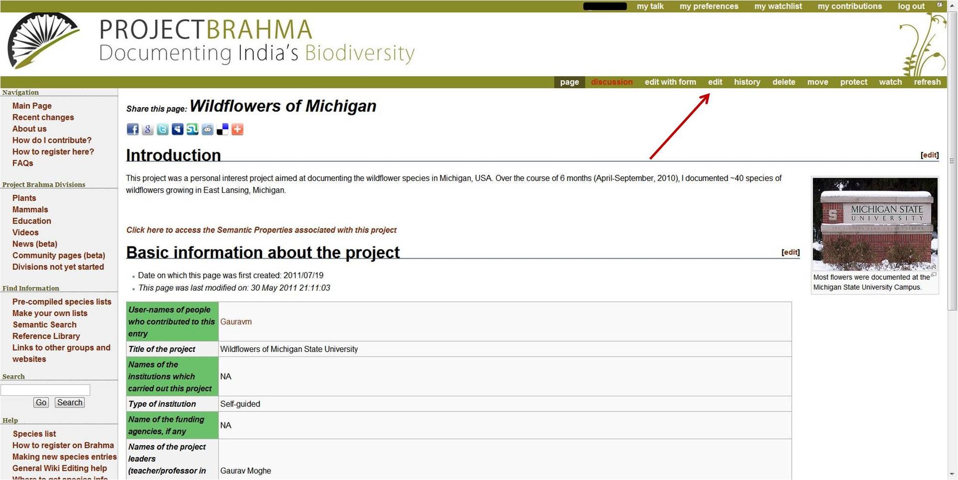The height and width of the screenshot is (480, 958).
Task: Open contributor Gauravm user link
Action: point(236,322)
